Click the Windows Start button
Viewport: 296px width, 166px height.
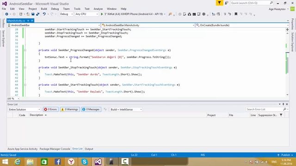pos(5,162)
